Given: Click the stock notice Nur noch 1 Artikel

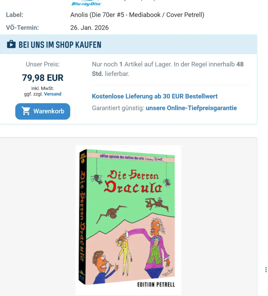Looking at the screenshot, I should pyautogui.click(x=168, y=69).
